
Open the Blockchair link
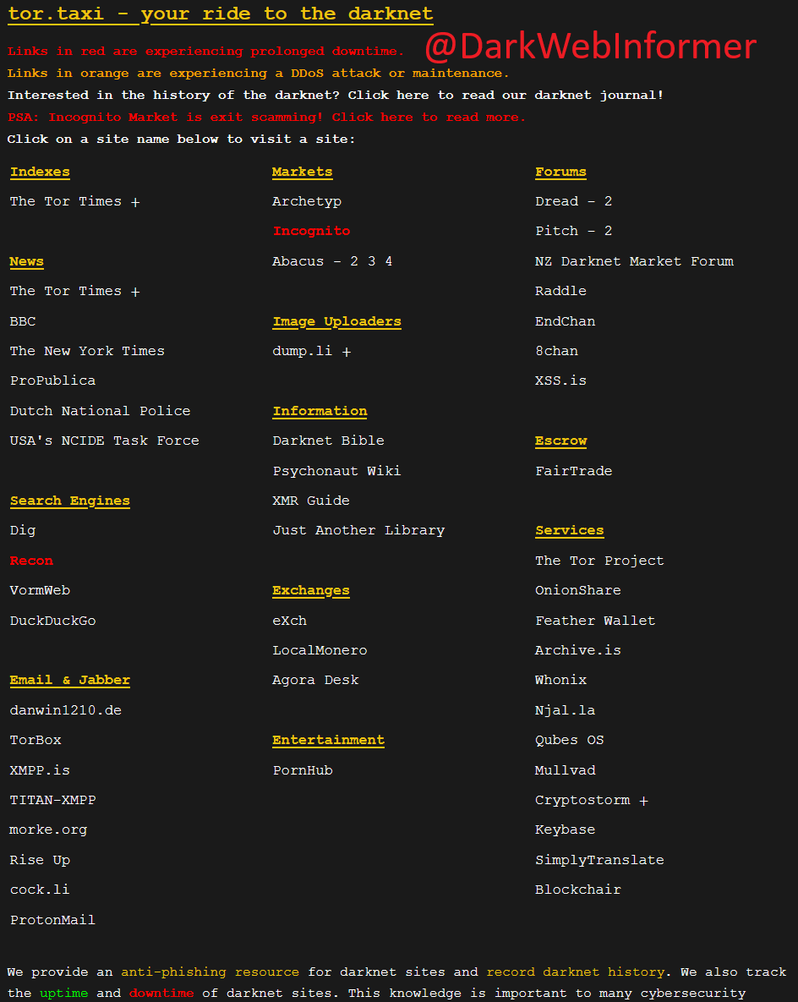coord(577,890)
